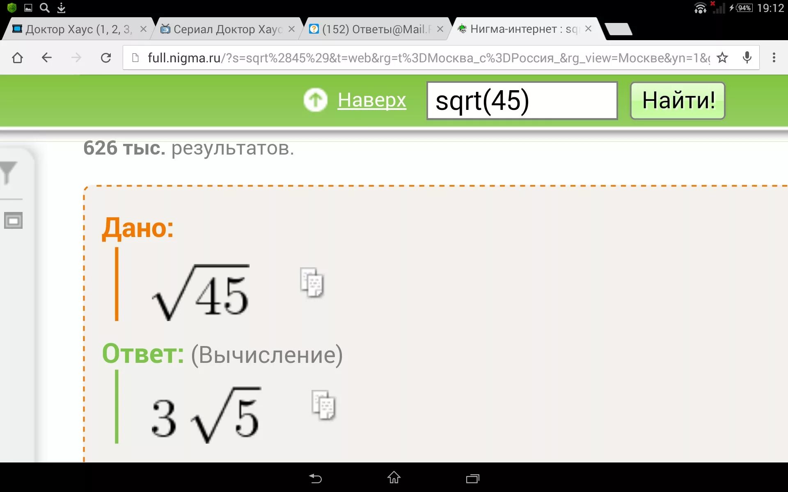Bookmark the page with the star icon
Image resolution: width=788 pixels, height=492 pixels.
722,58
